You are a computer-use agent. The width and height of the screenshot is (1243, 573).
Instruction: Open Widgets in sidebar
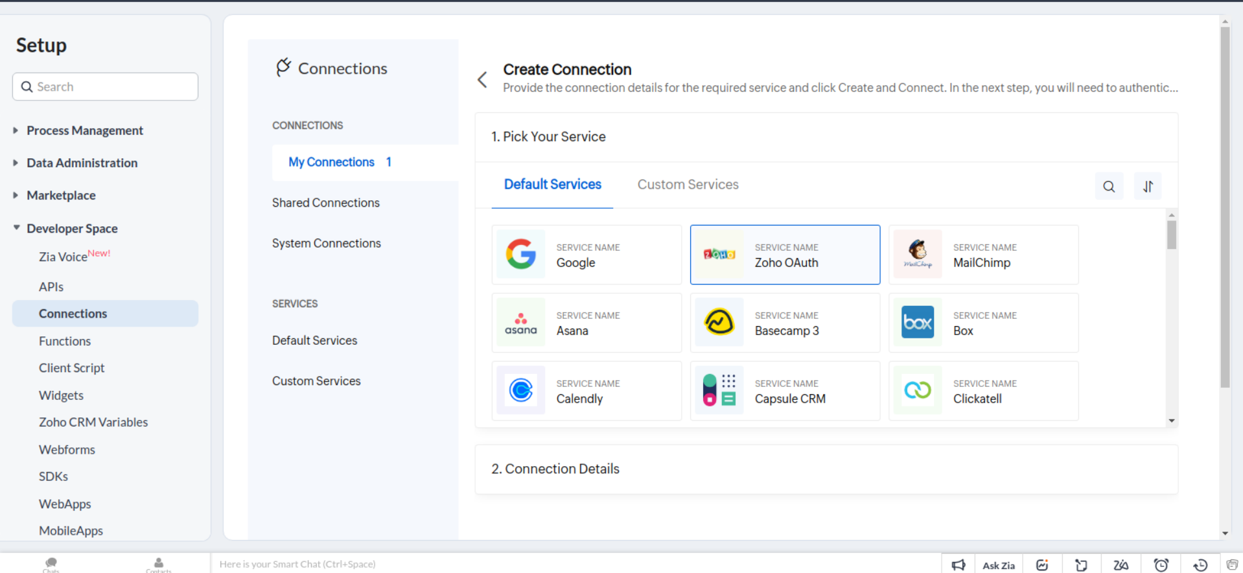click(61, 395)
